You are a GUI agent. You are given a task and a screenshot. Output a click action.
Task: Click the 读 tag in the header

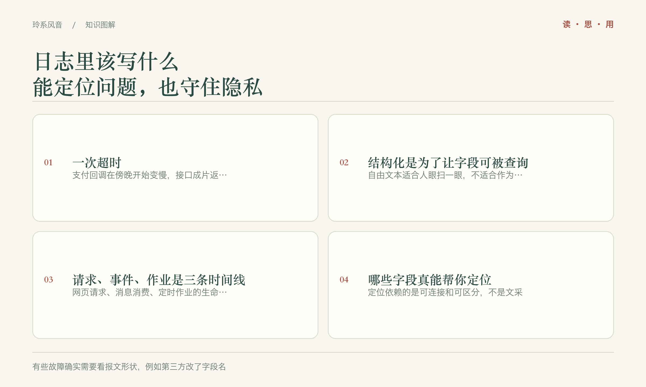[567, 24]
